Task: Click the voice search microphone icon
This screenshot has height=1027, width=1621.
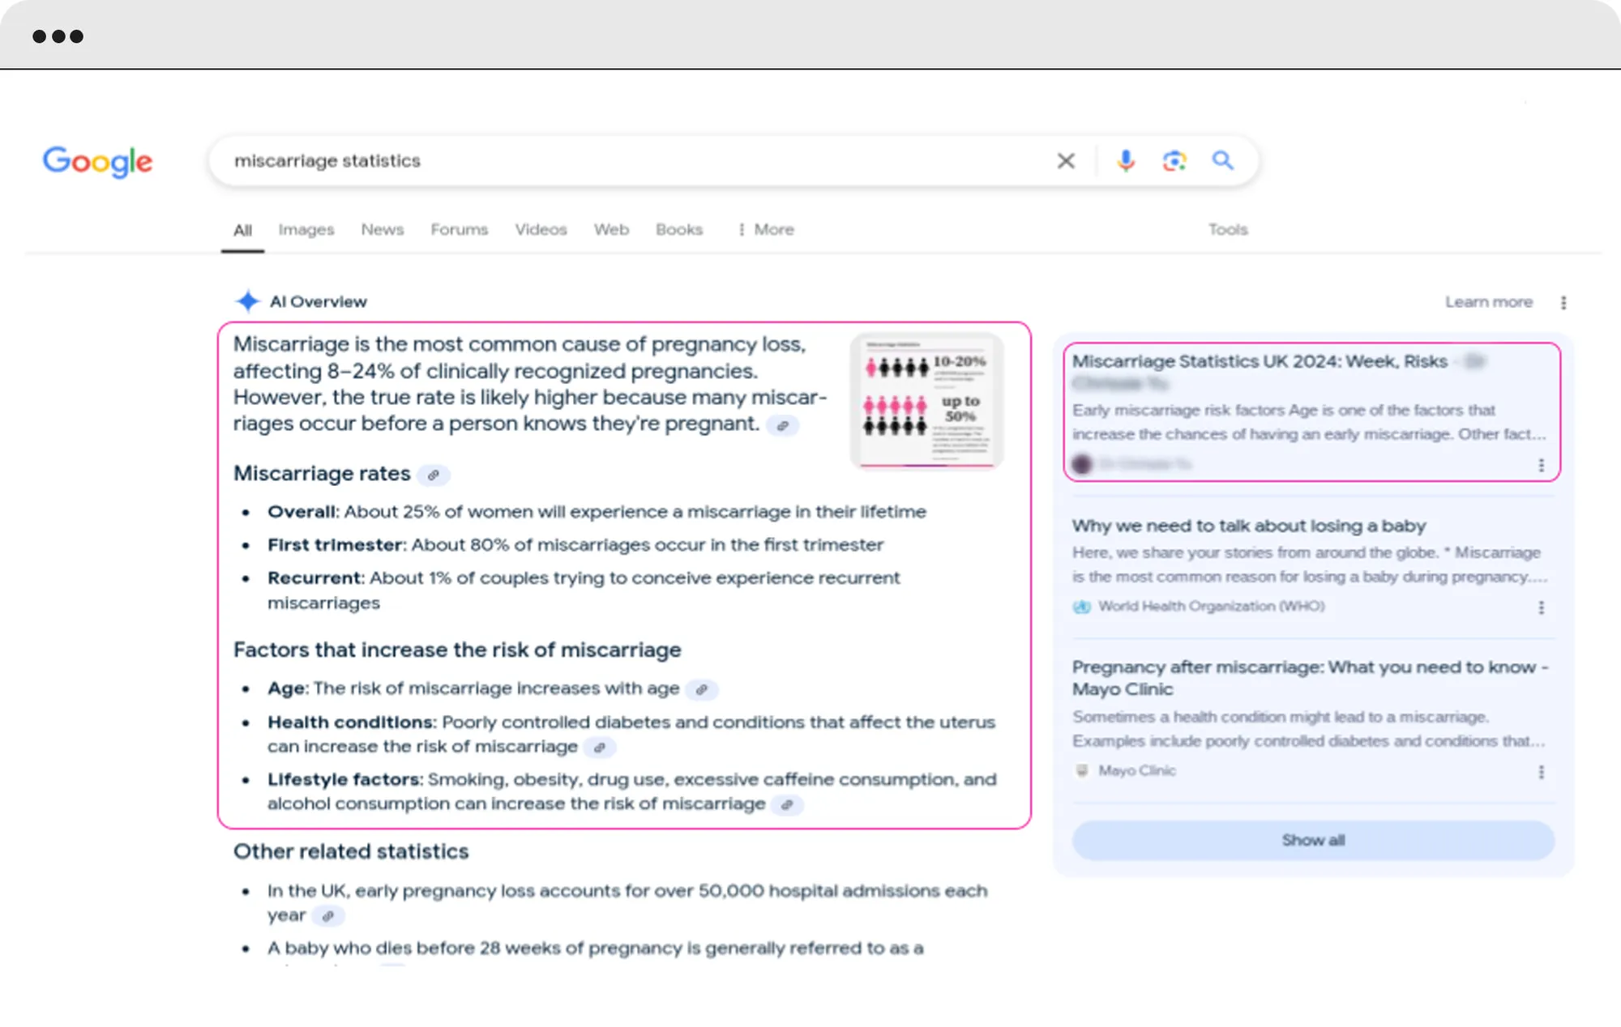Action: coord(1125,160)
